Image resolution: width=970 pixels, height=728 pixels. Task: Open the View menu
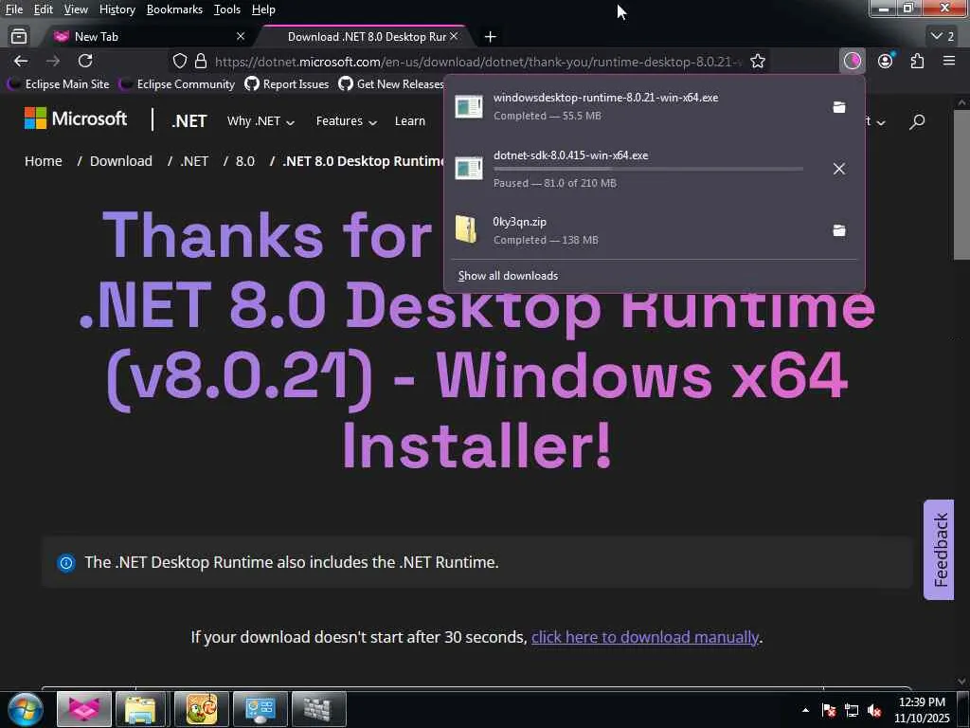click(x=76, y=9)
